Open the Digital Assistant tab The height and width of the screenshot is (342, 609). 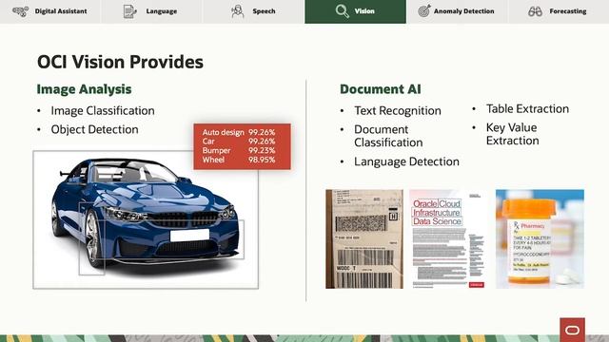click(50, 11)
